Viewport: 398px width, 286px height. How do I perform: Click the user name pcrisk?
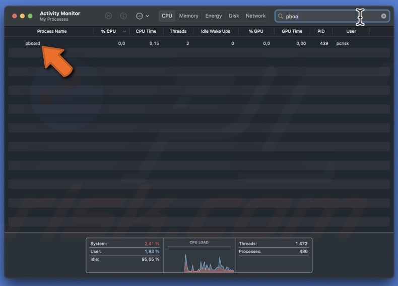pyautogui.click(x=343, y=43)
